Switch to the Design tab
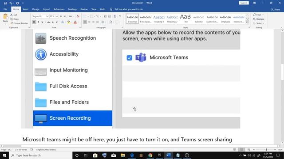This screenshot has height=159, width=284. tap(35, 9)
